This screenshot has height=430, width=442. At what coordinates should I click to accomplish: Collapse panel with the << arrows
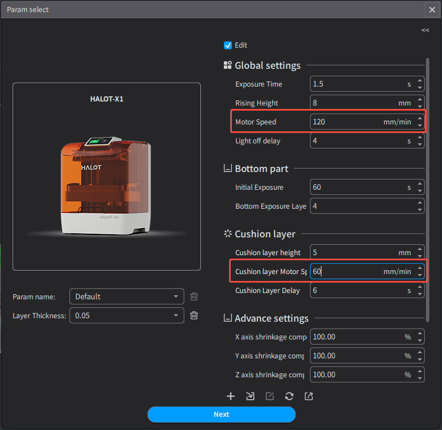point(425,30)
